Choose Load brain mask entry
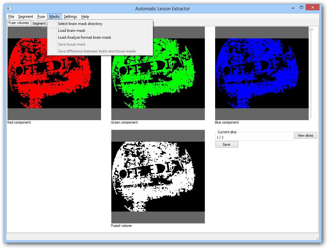 coord(100,31)
